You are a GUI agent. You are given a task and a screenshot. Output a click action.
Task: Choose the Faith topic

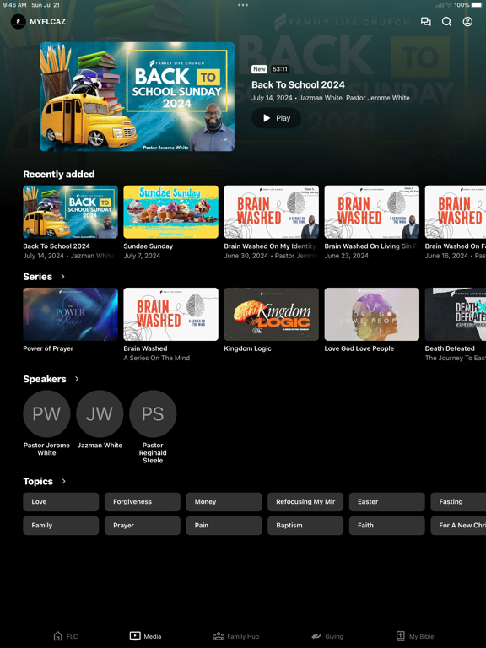(x=386, y=526)
